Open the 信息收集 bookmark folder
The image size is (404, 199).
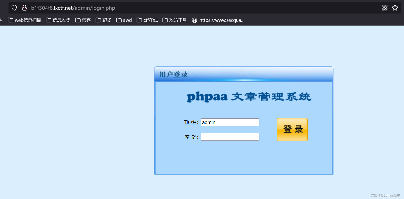pyautogui.click(x=58, y=20)
